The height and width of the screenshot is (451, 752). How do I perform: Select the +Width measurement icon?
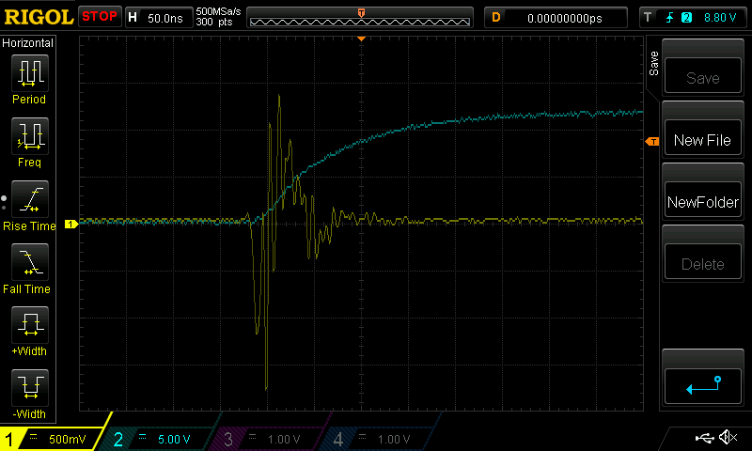click(x=30, y=325)
